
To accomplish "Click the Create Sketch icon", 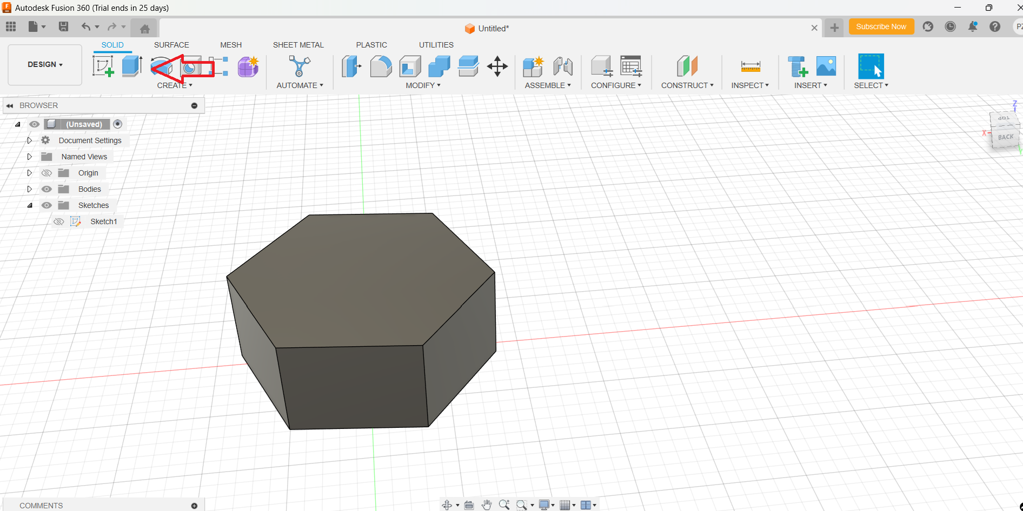I will [103, 66].
